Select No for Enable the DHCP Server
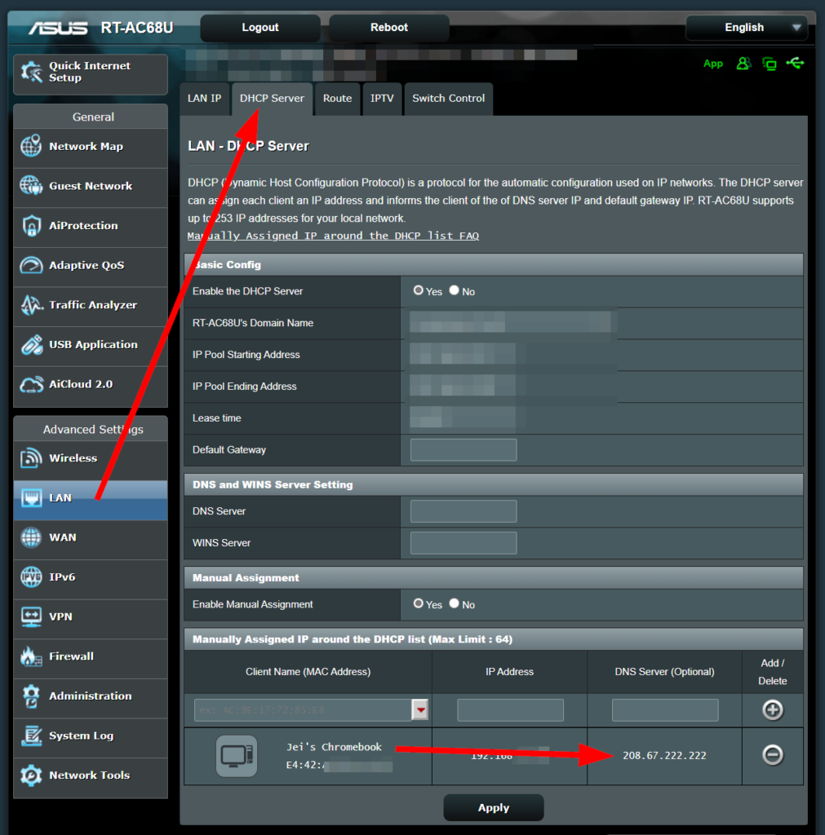The width and height of the screenshot is (825, 835). click(454, 290)
